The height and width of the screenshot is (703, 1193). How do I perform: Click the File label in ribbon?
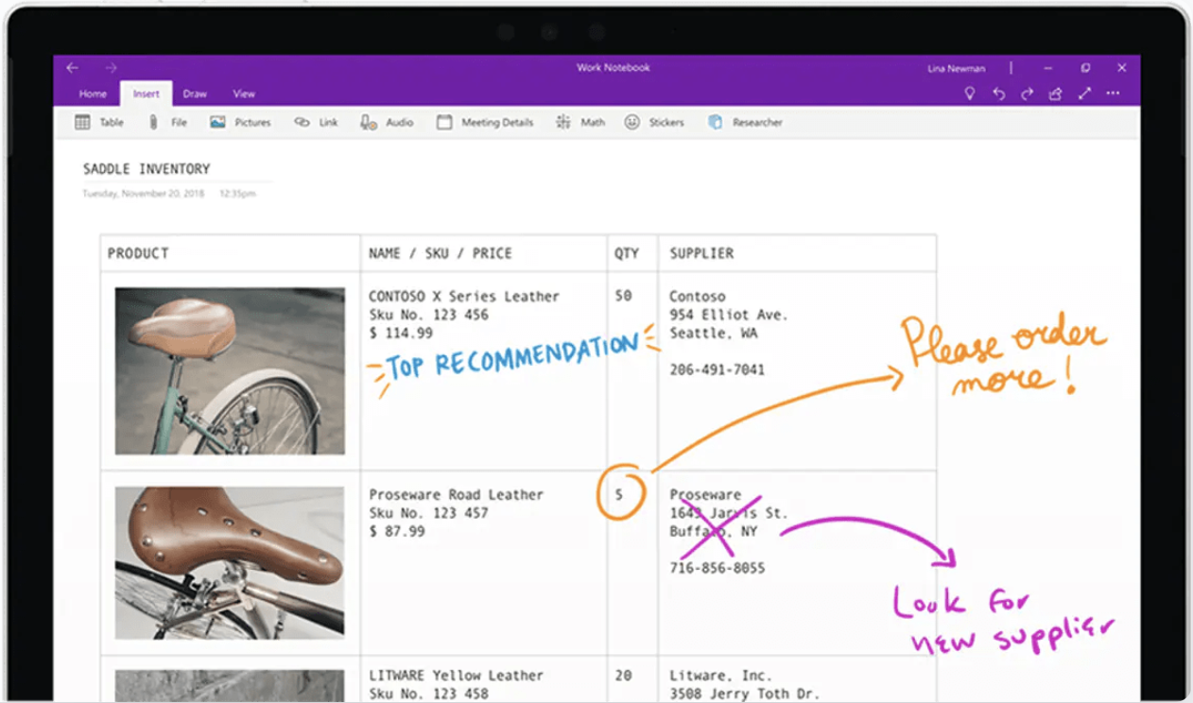[179, 123]
